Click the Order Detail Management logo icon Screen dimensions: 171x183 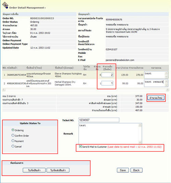click(5, 5)
